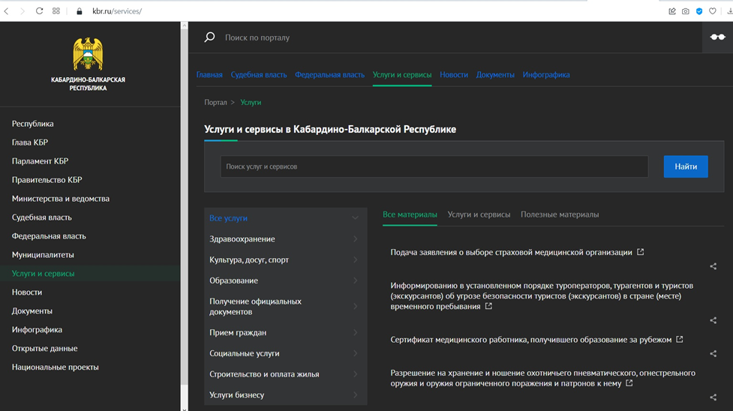Open Министерства и ведомства sidebar link
Viewport: 733px width, 411px height.
pyautogui.click(x=61, y=199)
